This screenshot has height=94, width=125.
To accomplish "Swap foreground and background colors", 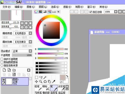I will [x=67, y=76].
